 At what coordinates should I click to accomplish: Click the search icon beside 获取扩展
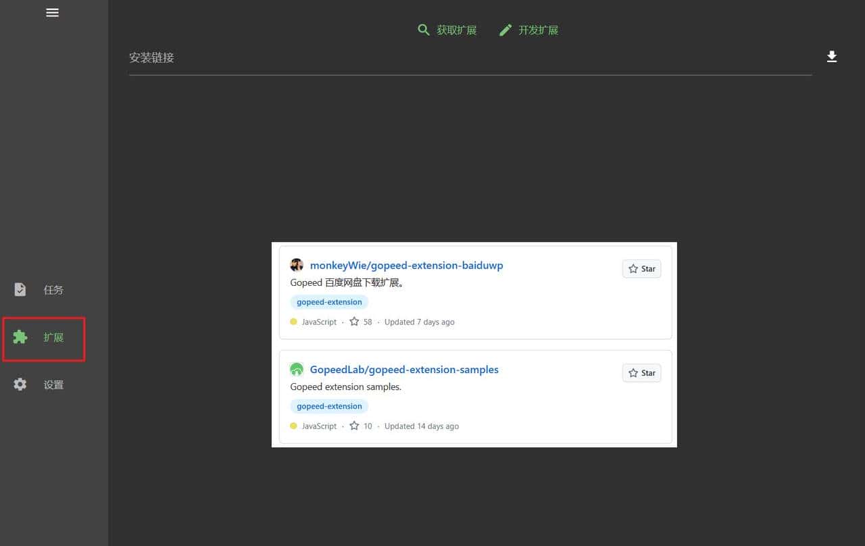(x=424, y=30)
